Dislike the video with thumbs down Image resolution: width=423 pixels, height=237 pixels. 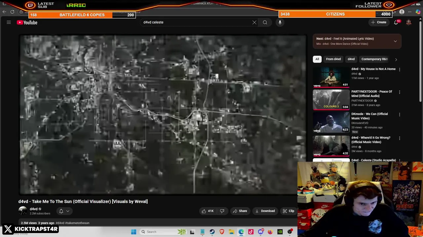tap(222, 211)
